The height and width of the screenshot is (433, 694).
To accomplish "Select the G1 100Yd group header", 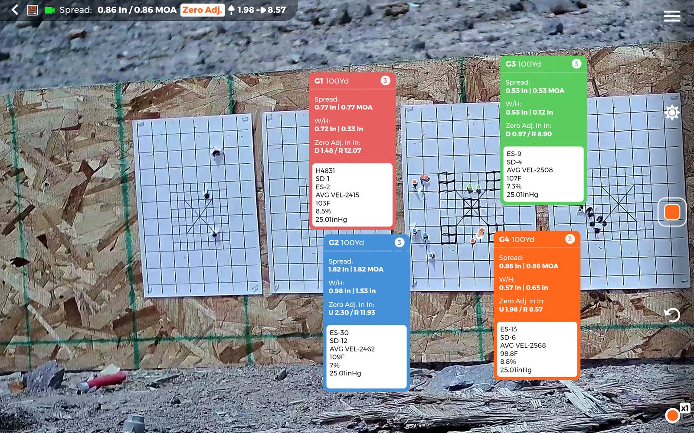I will pos(332,81).
